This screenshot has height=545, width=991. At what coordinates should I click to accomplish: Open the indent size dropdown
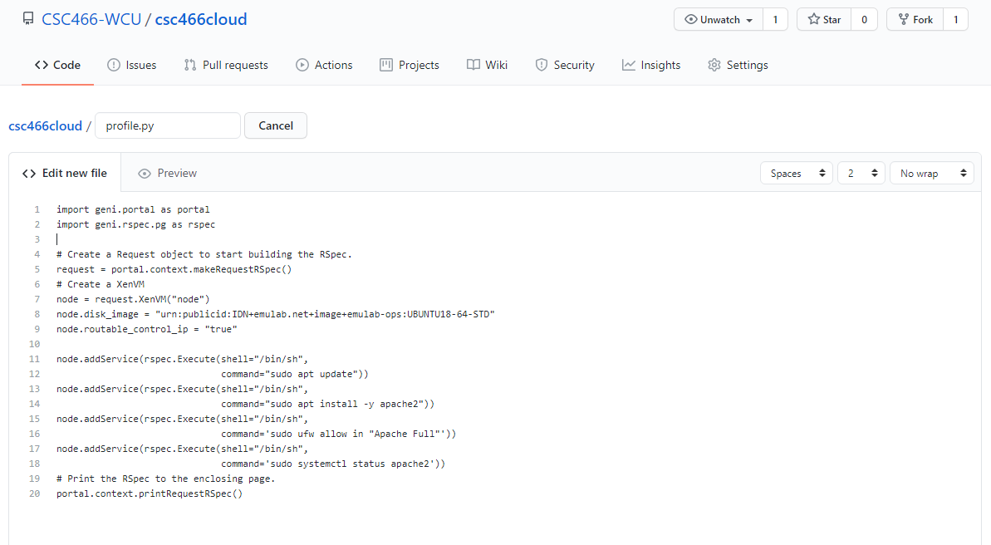[861, 174]
